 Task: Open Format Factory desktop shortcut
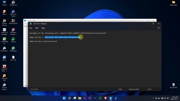coord(4,87)
